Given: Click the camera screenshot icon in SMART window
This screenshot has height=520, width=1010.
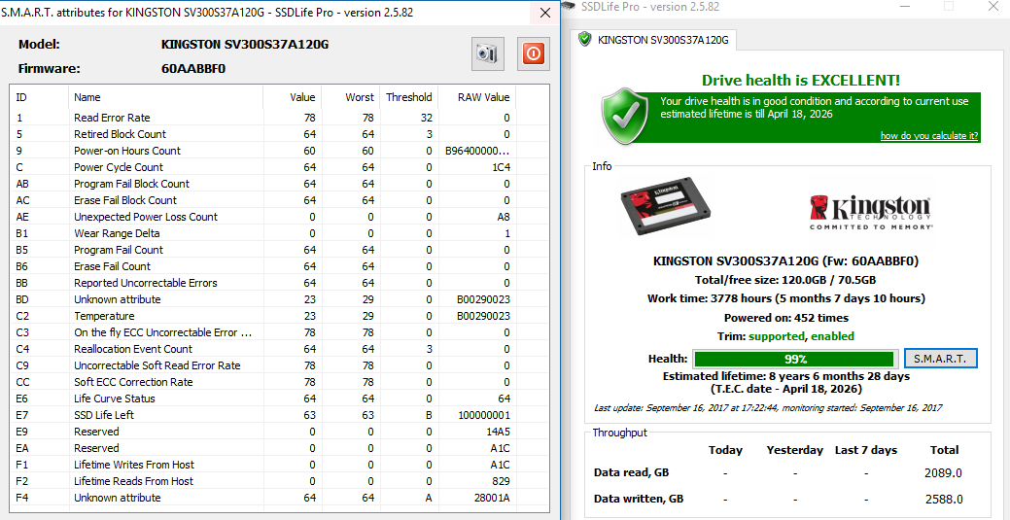Looking at the screenshot, I should coord(488,53).
